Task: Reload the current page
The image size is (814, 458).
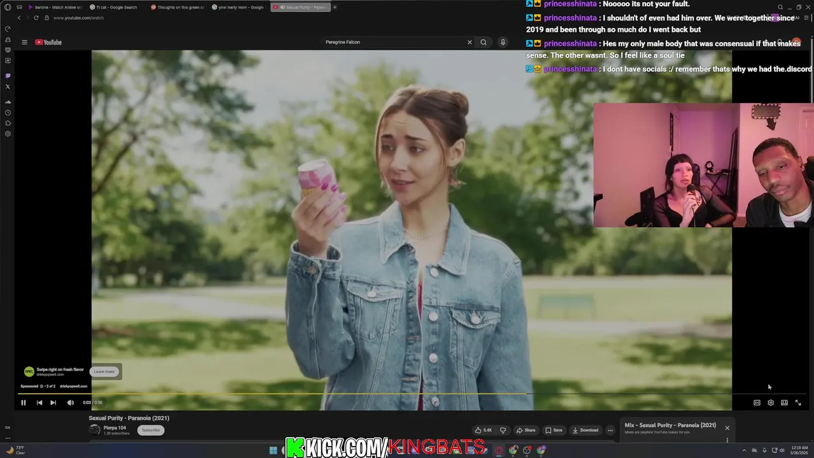Action: pos(36,18)
